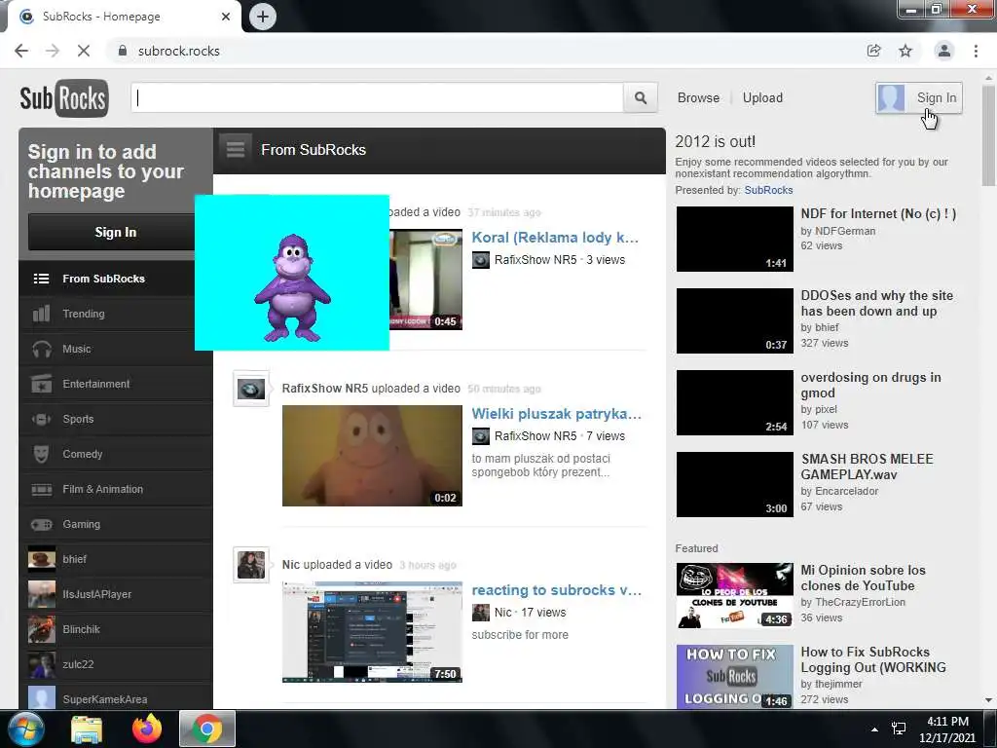Click the Trending bar chart icon

(41, 314)
